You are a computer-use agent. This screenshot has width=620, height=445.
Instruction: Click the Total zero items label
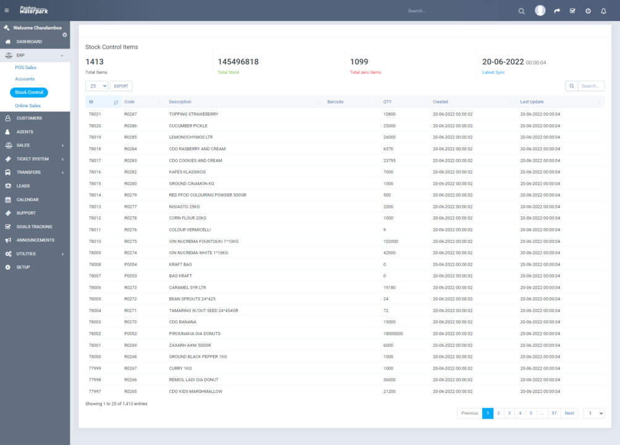[366, 72]
